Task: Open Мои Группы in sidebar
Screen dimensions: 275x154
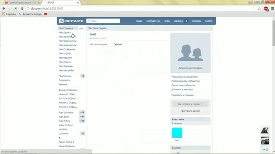Action: 65,53
